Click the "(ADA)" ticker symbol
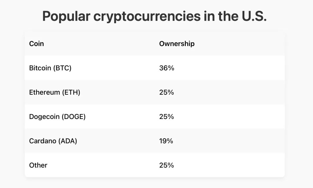 pos(68,141)
